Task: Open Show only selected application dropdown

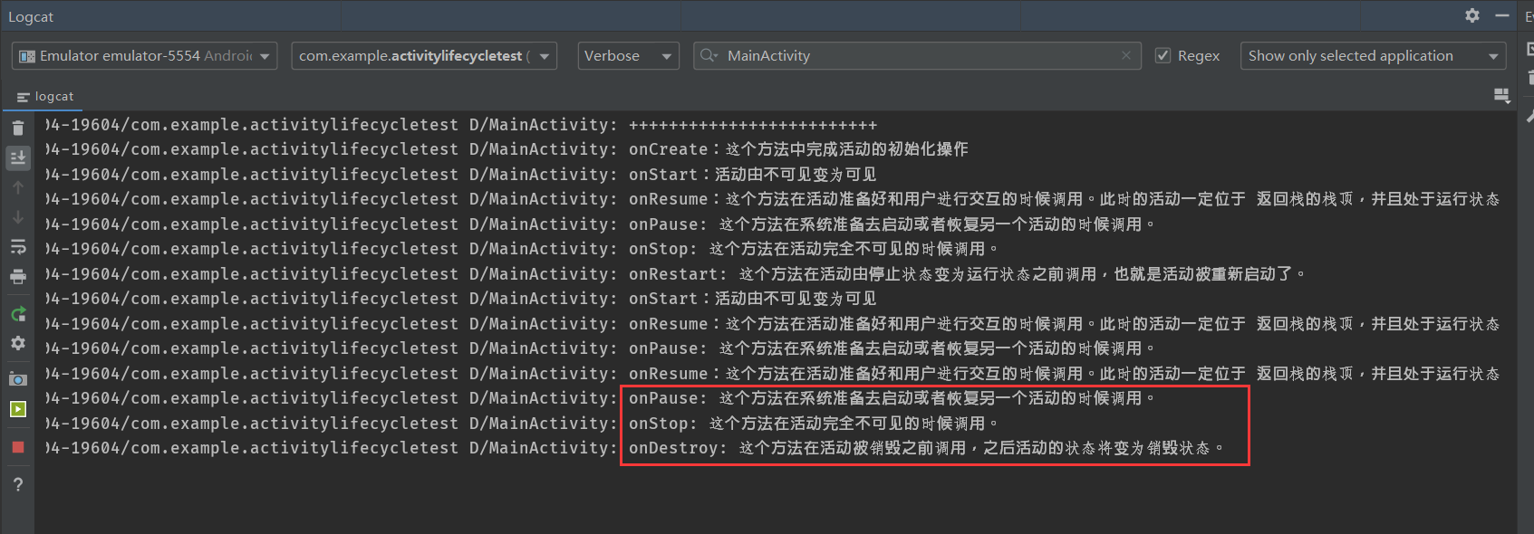Action: click(x=1374, y=56)
